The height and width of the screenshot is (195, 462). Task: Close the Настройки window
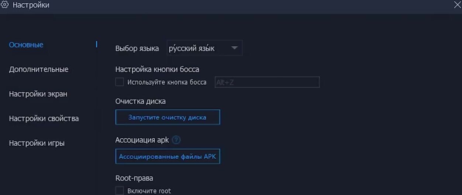point(457,5)
